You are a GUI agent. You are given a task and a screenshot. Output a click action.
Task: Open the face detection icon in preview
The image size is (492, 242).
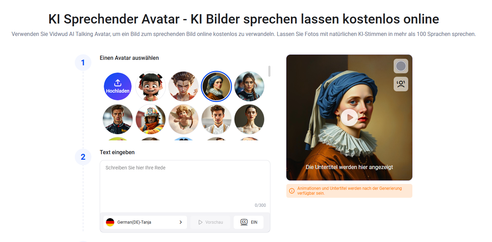(401, 84)
